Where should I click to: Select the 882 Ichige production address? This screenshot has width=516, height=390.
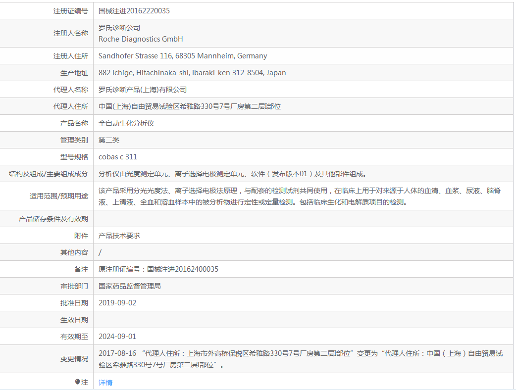pos(192,73)
